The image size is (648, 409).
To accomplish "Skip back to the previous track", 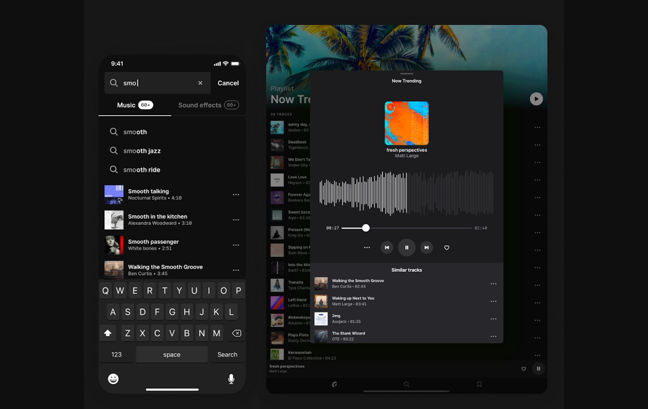I will (387, 248).
